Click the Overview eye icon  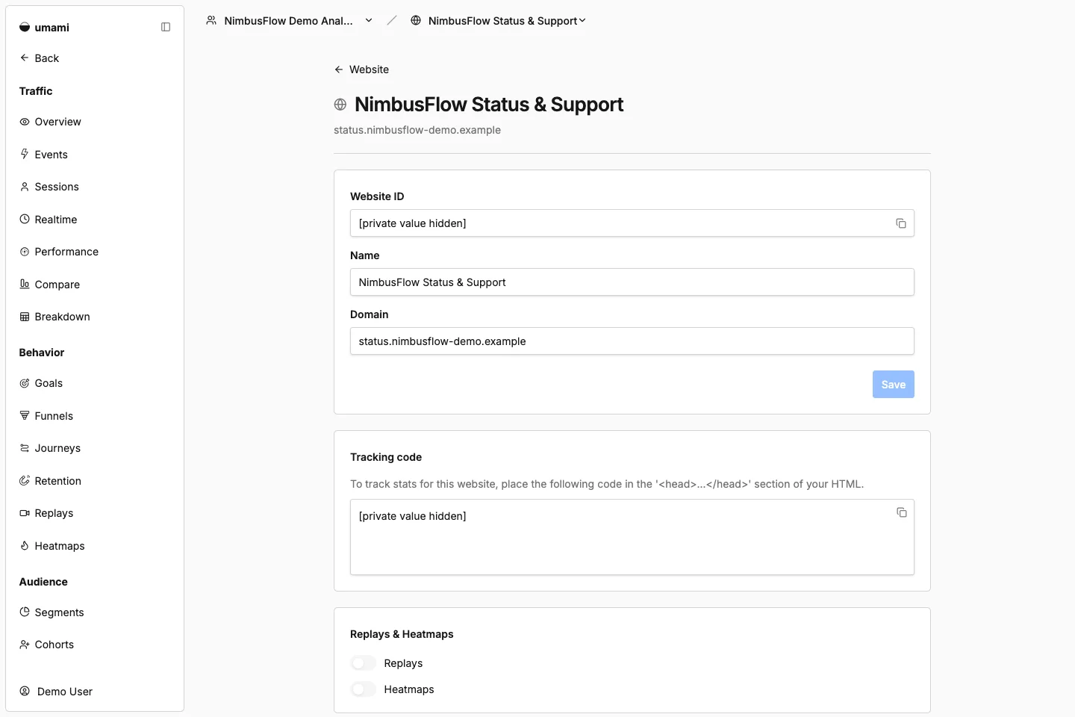point(25,122)
